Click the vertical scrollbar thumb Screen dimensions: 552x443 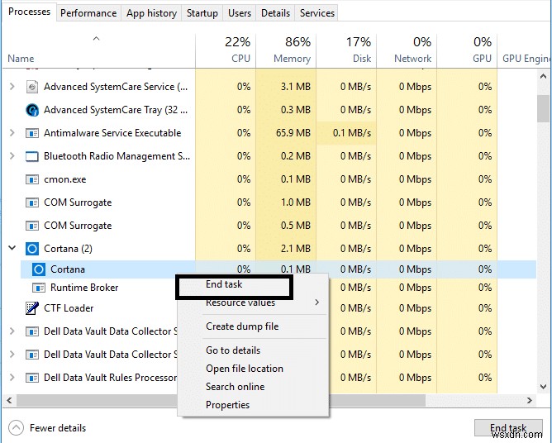[x=543, y=109]
